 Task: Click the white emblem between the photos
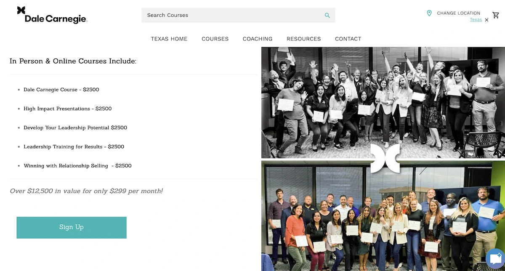385,159
